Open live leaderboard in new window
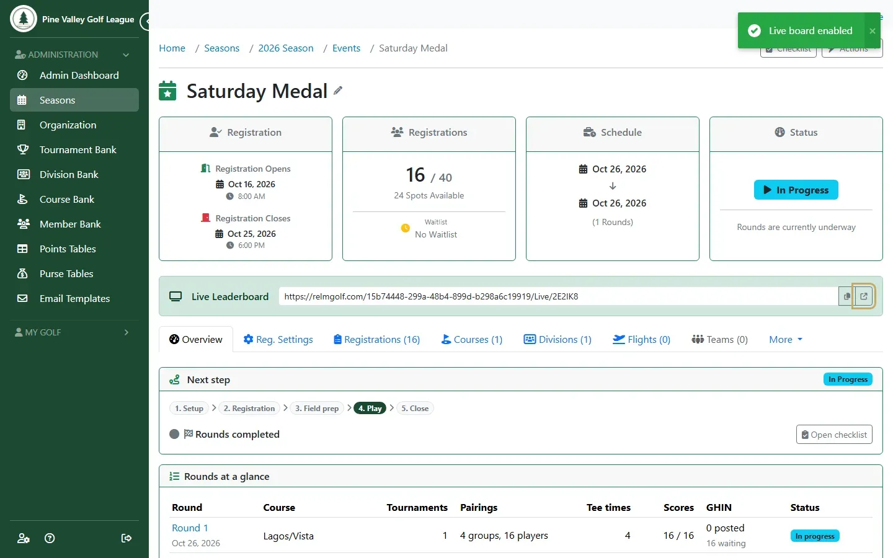 (x=864, y=296)
